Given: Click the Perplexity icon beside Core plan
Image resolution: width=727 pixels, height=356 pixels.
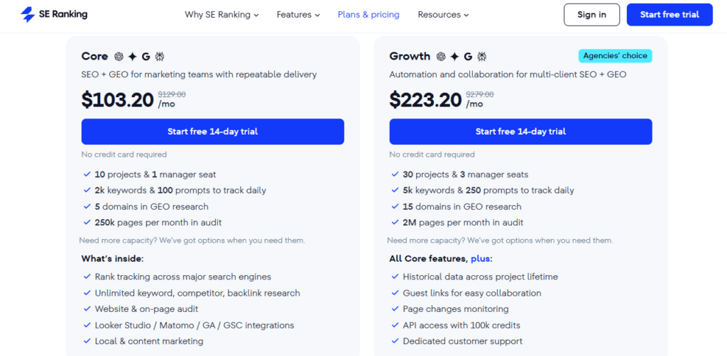Looking at the screenshot, I should pyautogui.click(x=160, y=57).
